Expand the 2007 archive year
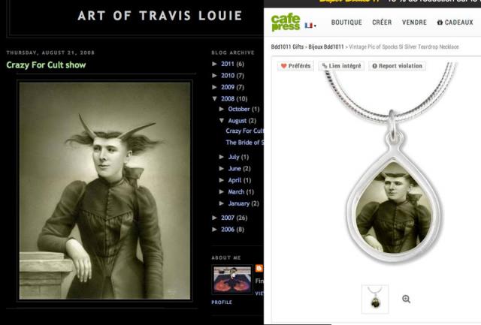Image resolution: width=481 pixels, height=325 pixels. 215,218
